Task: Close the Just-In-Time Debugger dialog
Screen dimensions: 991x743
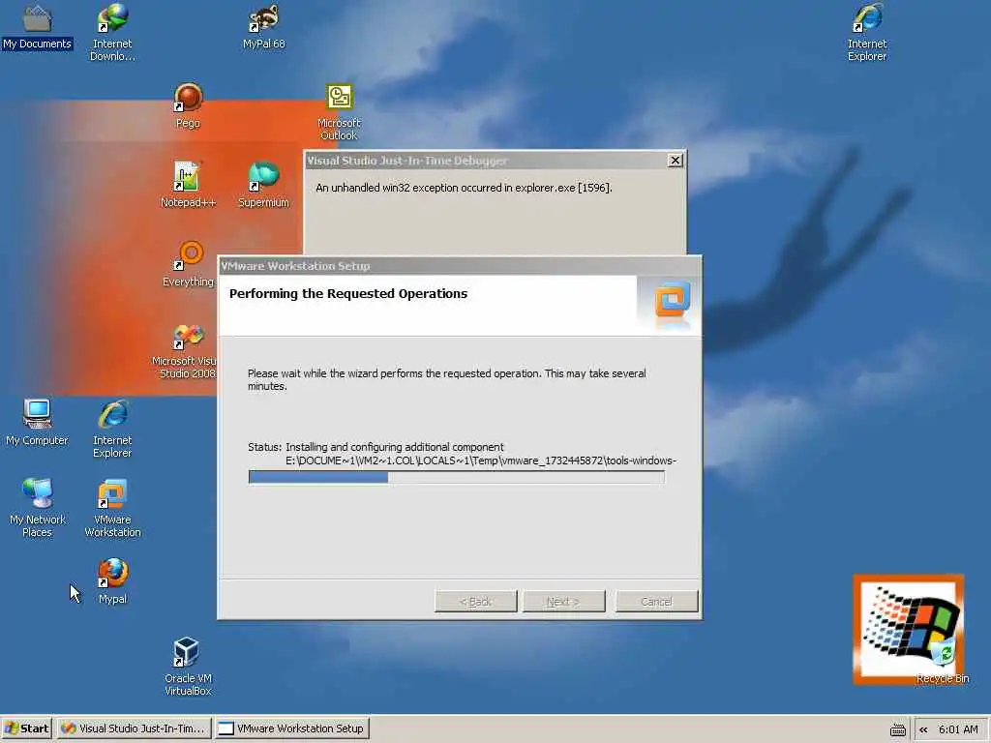Action: tap(675, 161)
